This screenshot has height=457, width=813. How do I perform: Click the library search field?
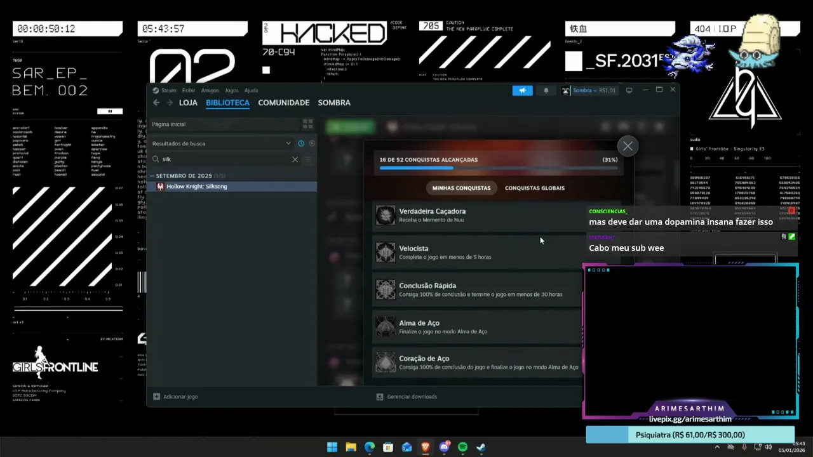point(225,159)
